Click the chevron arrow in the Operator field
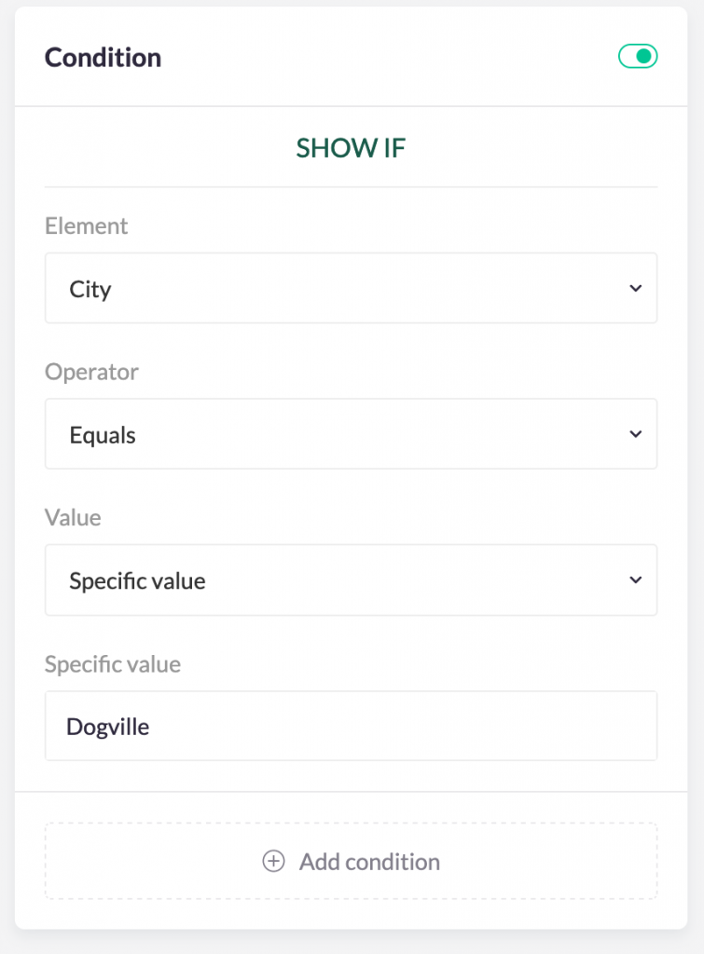Viewport: 704px width, 954px height. click(636, 434)
